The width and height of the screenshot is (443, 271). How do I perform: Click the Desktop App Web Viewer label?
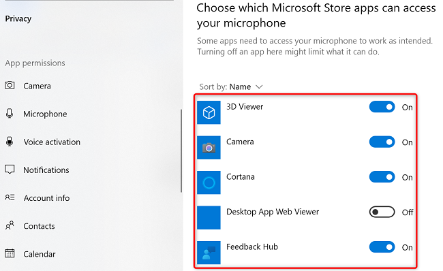273,212
